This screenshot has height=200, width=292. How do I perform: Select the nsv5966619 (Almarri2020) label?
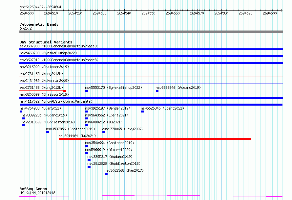(109, 150)
